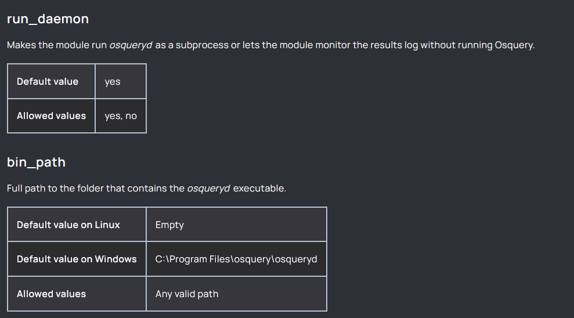Click 'Osquery' at end of run_daemon description
The height and width of the screenshot is (318, 574).
(514, 45)
